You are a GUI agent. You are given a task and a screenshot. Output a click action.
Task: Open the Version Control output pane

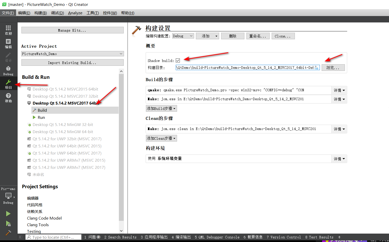pyautogui.click(x=284, y=237)
